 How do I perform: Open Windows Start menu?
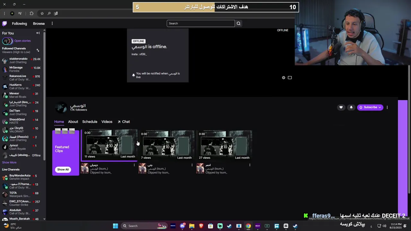pyautogui.click(x=115, y=226)
